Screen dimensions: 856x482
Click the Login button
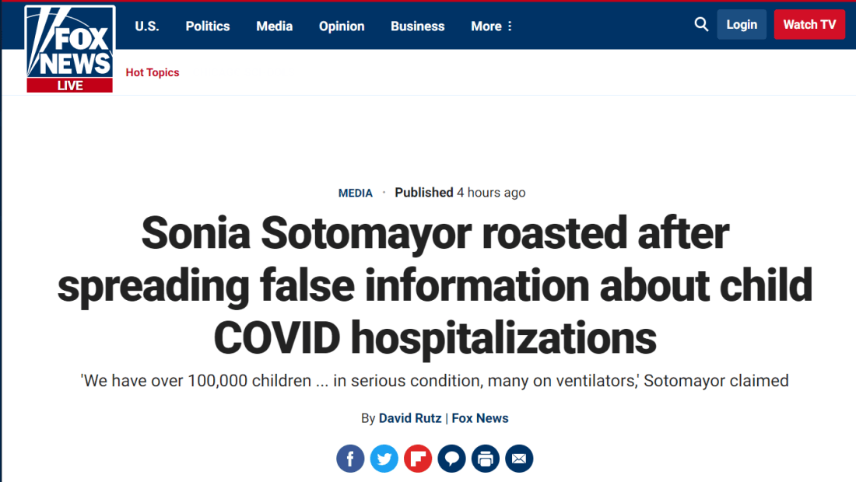click(x=742, y=25)
